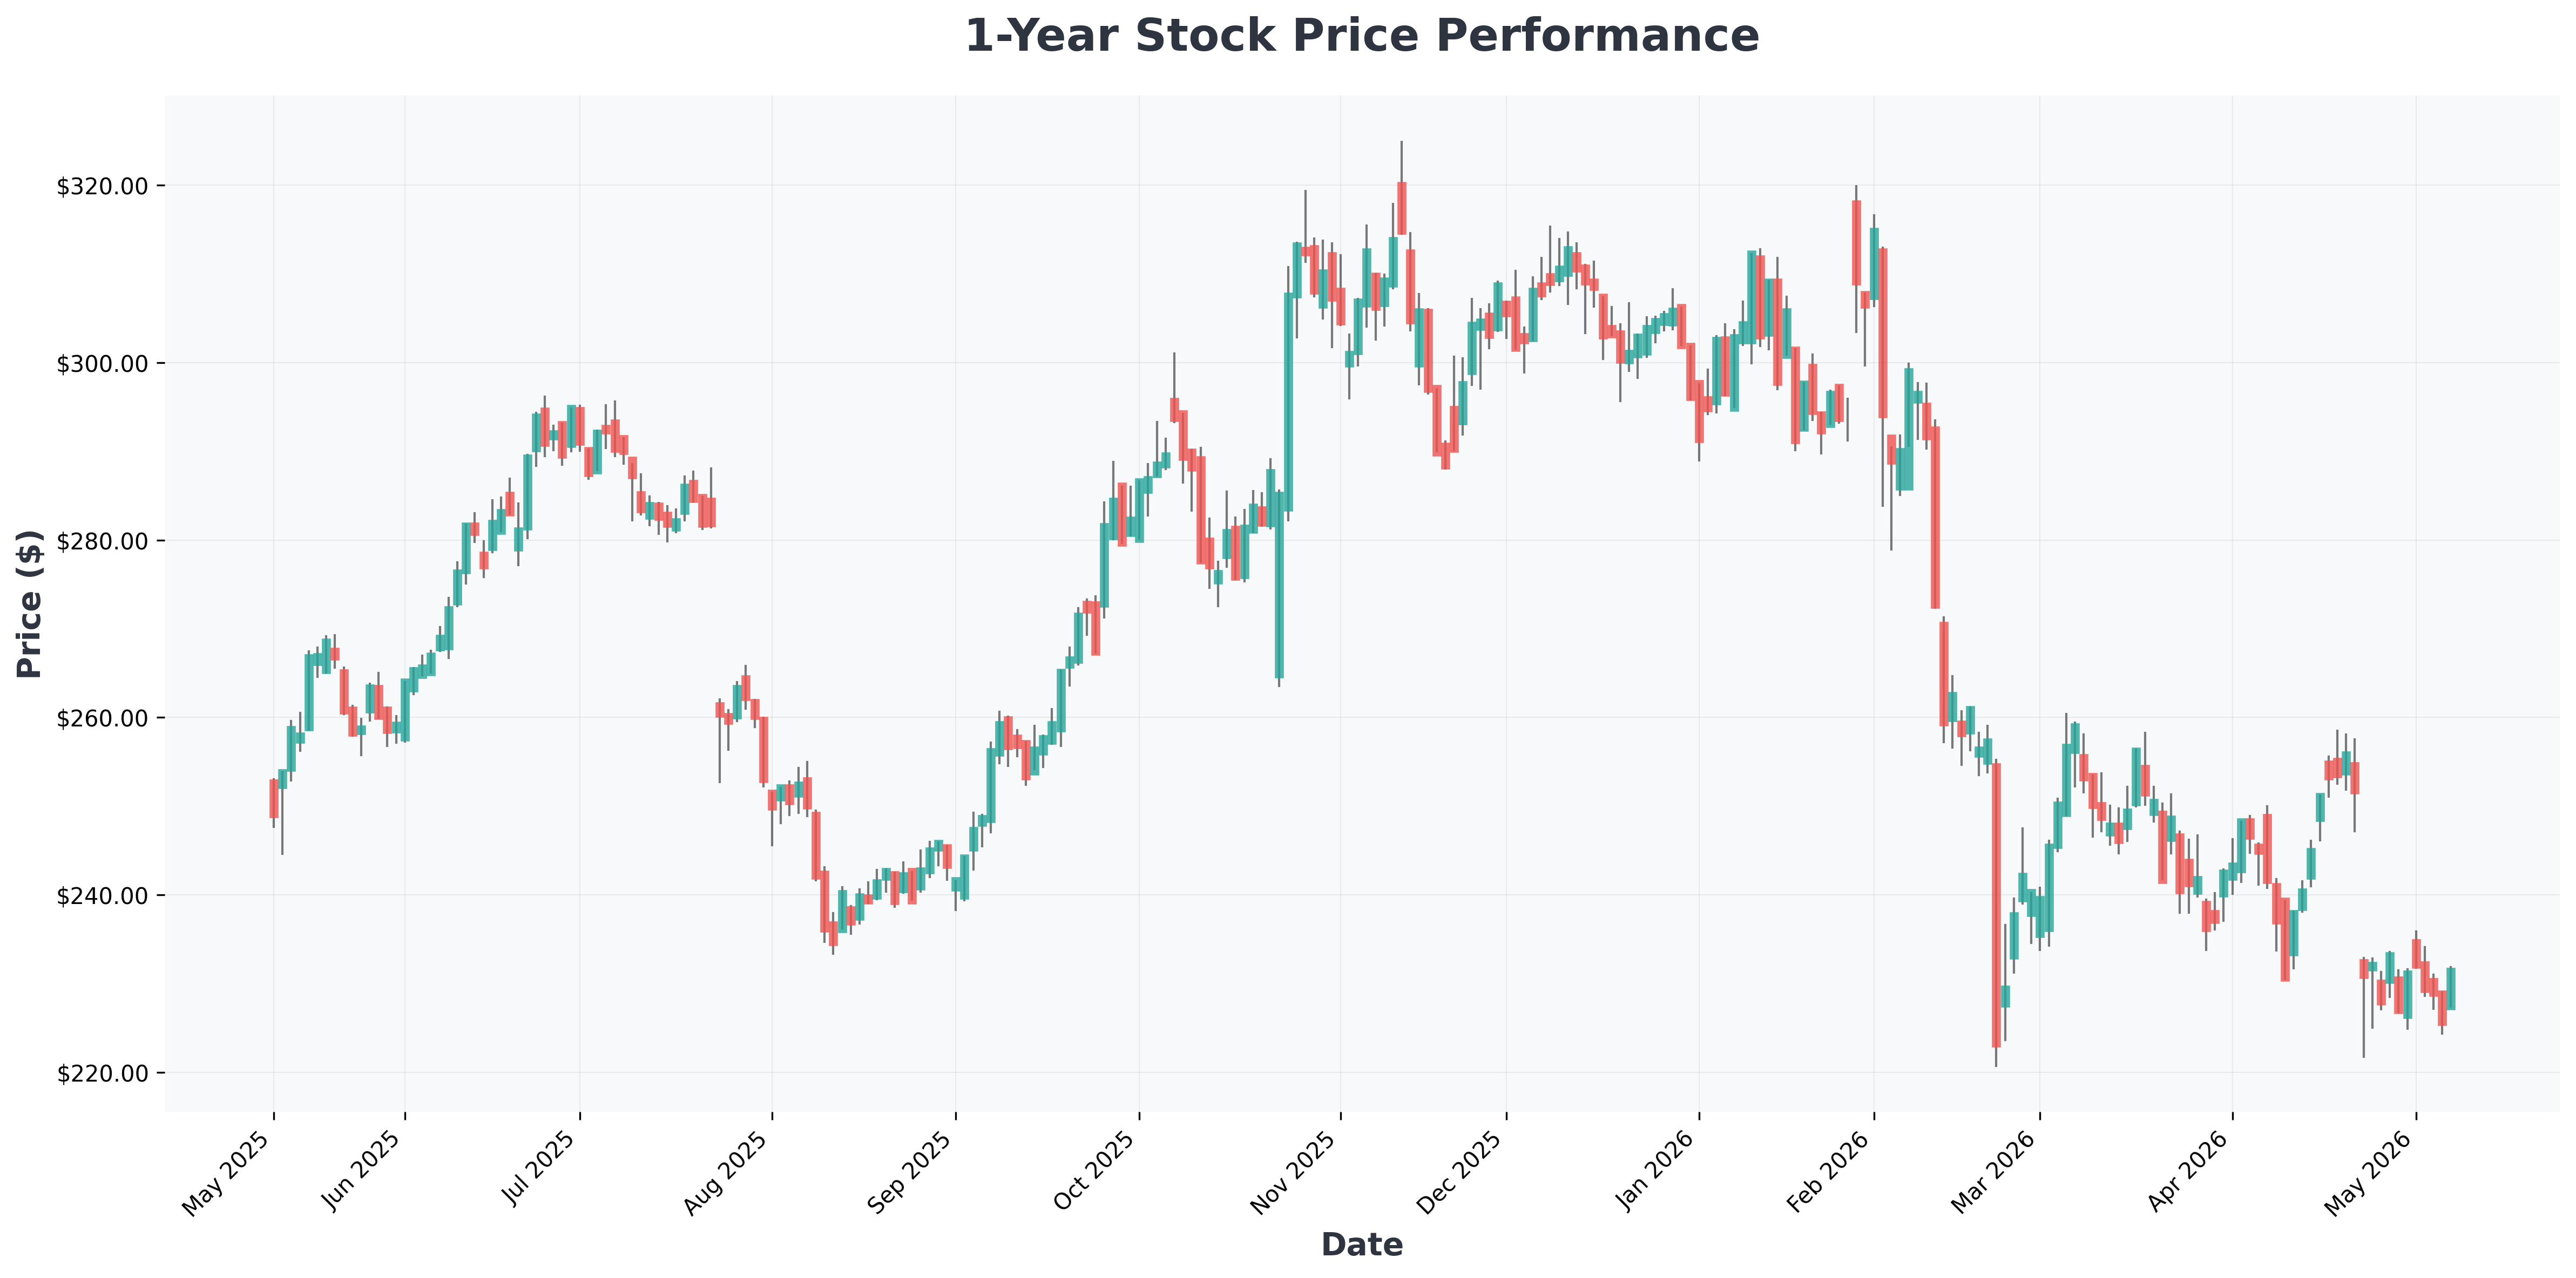Image resolution: width=2576 pixels, height=1278 pixels.
Task: Click the chart title '1-Year Stock Price Performance'
Action: (1361, 37)
